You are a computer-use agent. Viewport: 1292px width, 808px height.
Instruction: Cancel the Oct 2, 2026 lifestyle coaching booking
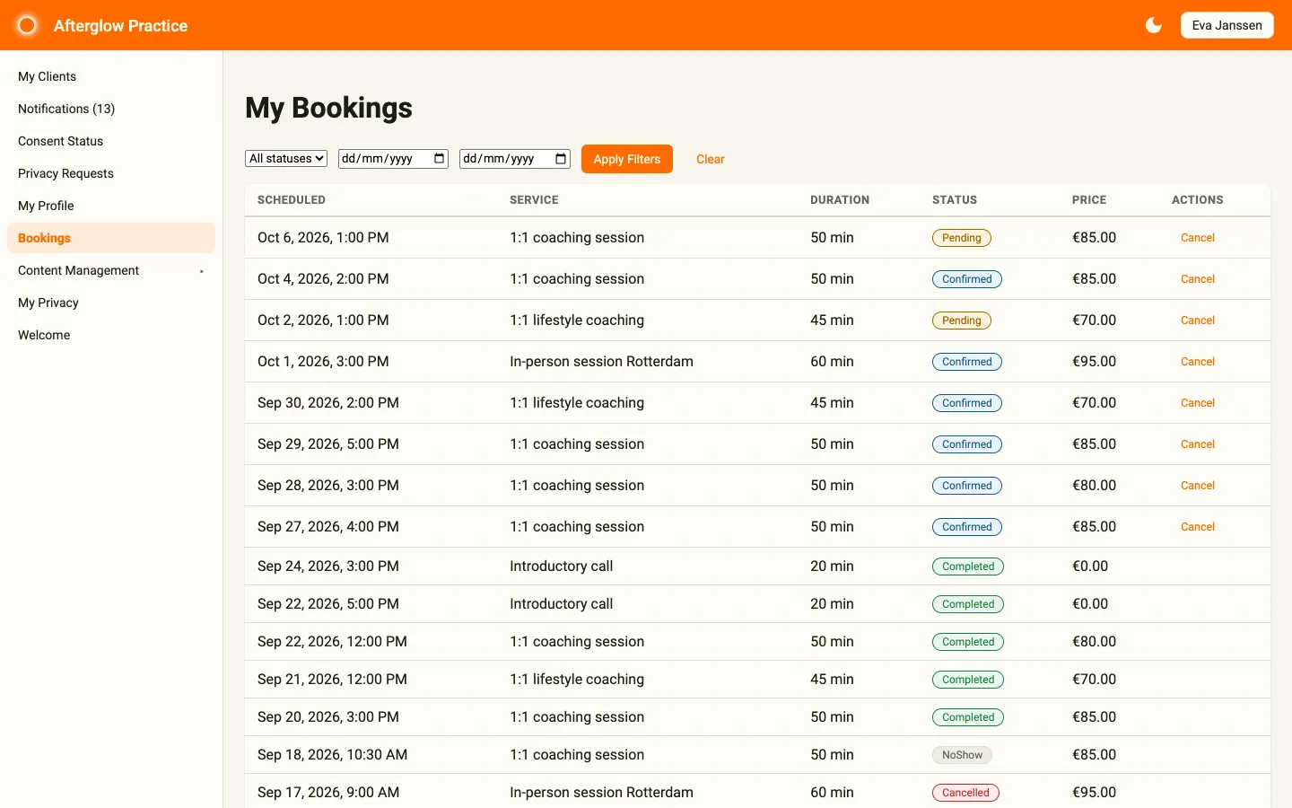pos(1198,321)
